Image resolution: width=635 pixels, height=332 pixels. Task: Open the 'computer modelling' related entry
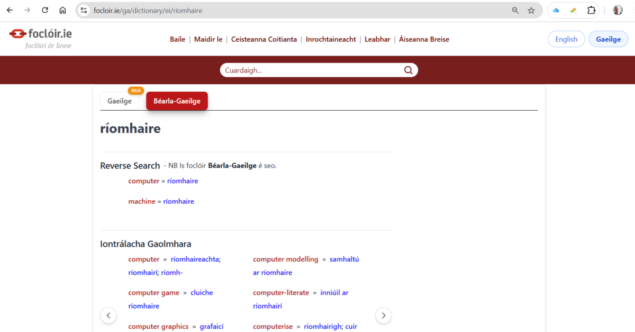(285, 259)
